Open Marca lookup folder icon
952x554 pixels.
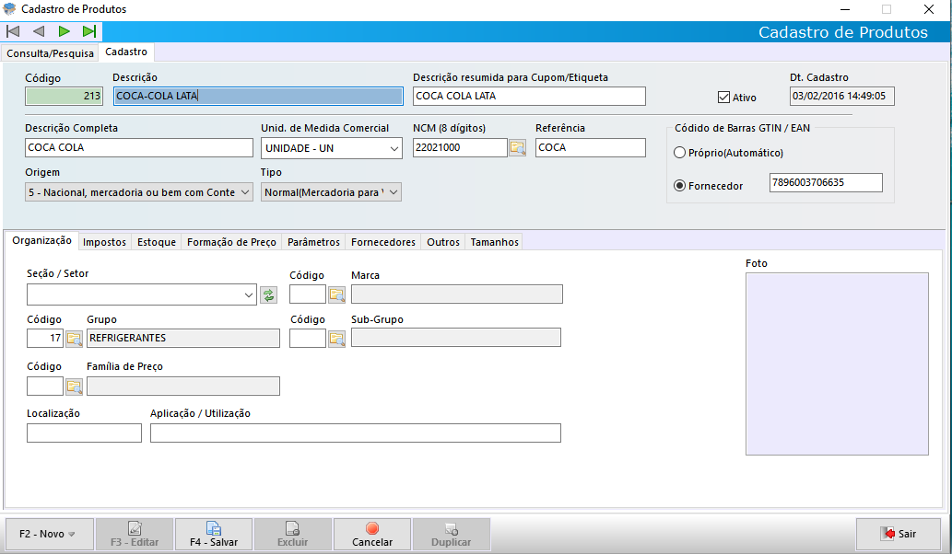pyautogui.click(x=336, y=294)
